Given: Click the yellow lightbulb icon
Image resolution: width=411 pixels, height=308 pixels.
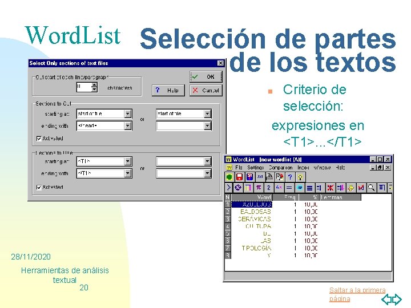Looking at the screenshot, I should [300, 177].
